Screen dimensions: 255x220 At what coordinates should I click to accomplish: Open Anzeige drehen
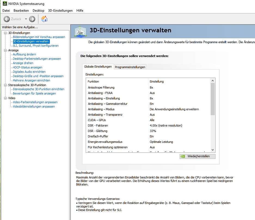point(23,63)
